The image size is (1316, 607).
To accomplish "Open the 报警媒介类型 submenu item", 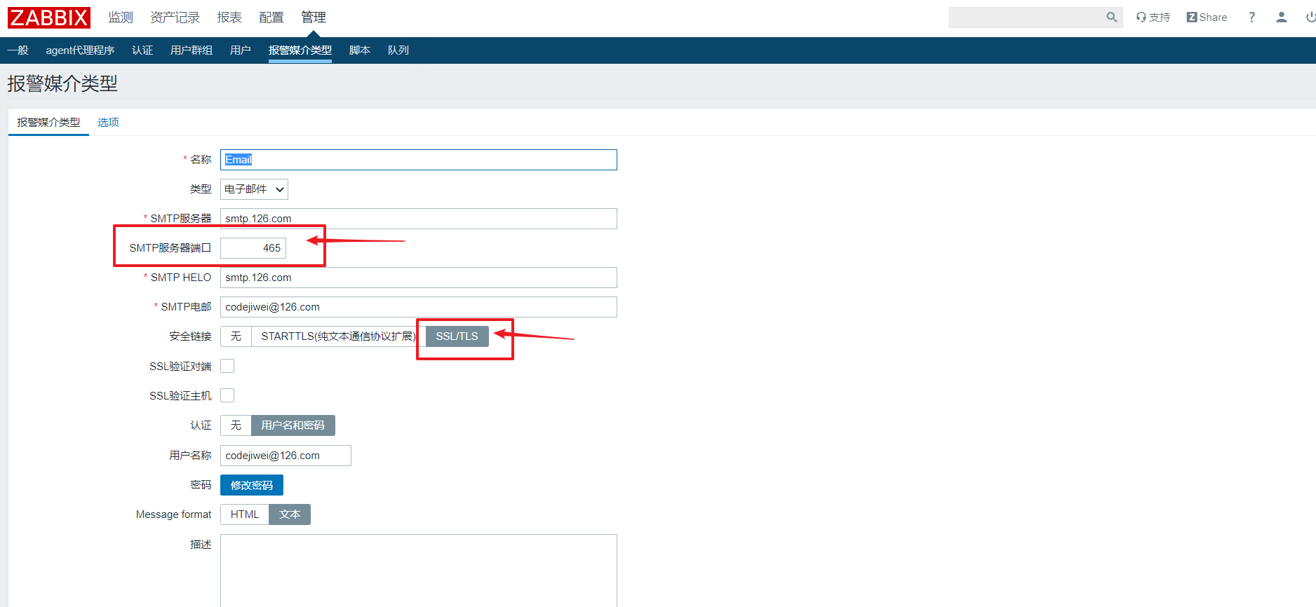I will [x=300, y=50].
